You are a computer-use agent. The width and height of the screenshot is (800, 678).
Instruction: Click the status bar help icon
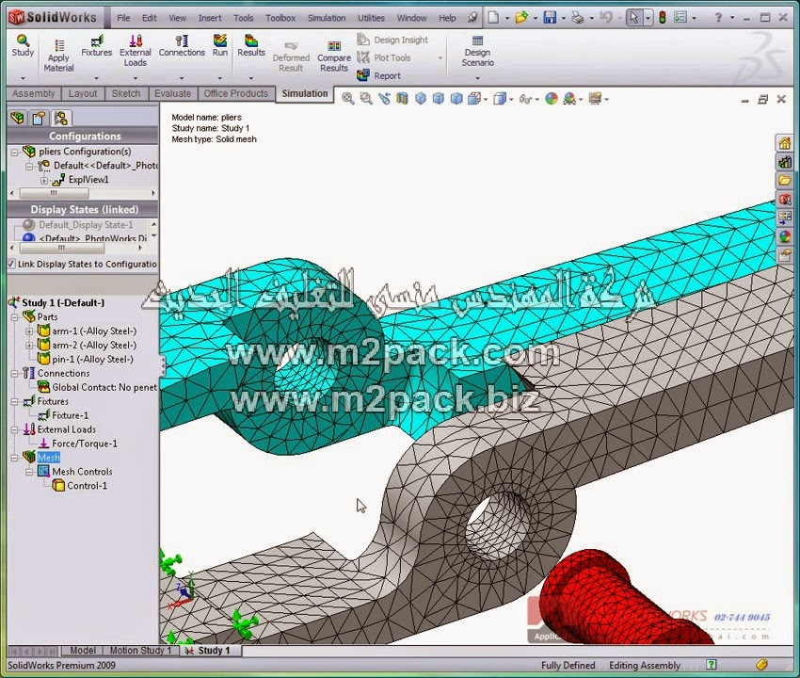click(x=712, y=664)
